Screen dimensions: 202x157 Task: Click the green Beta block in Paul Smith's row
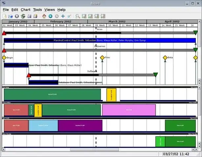click(180, 126)
